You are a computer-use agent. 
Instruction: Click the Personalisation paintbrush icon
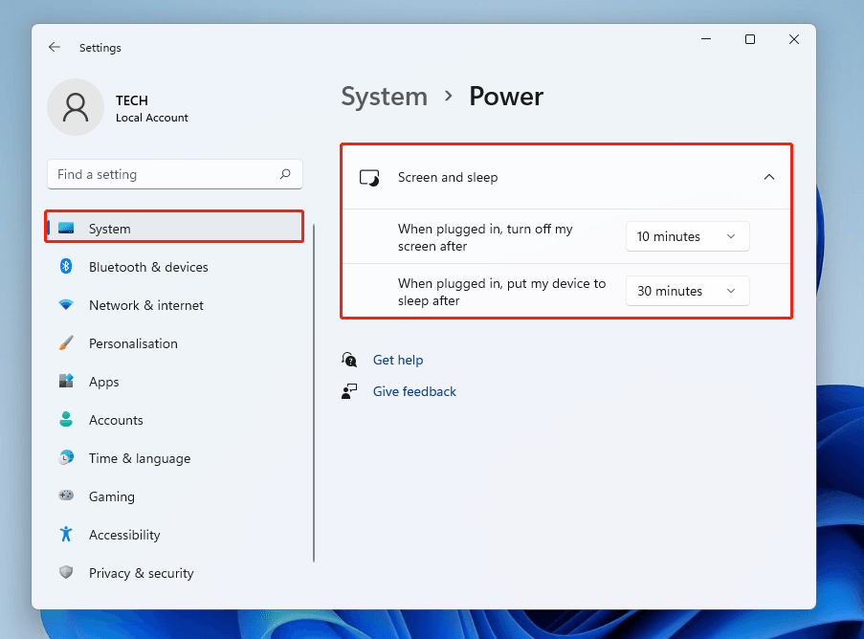[66, 343]
